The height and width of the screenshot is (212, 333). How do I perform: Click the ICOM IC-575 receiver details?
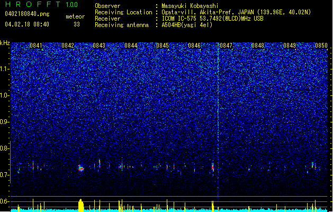pos(213,19)
